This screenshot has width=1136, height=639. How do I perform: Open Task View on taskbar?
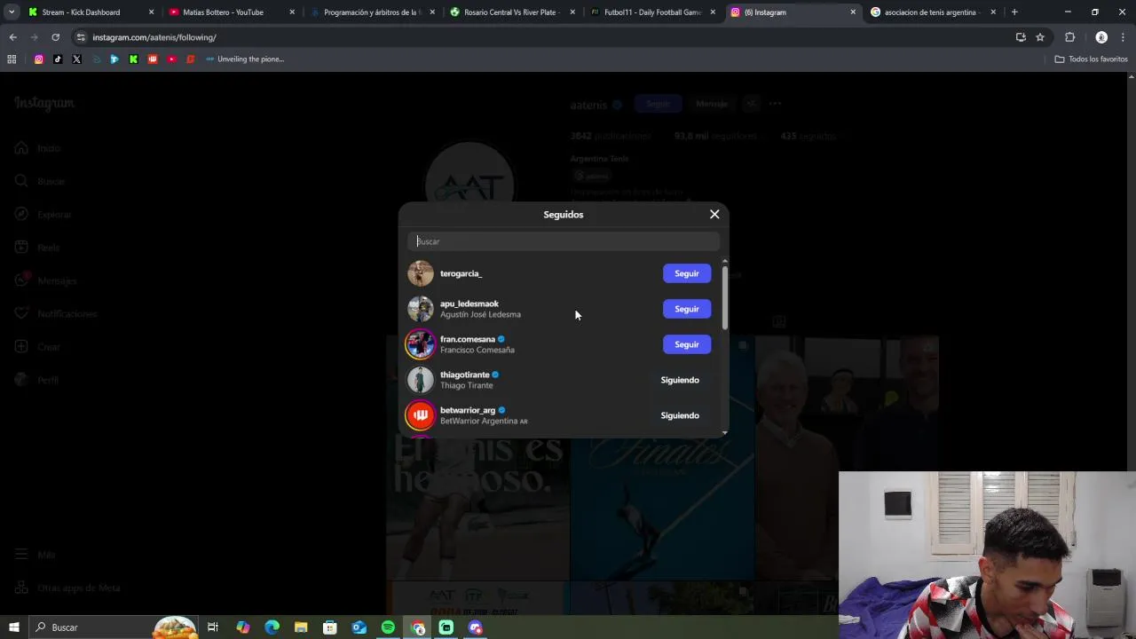click(x=213, y=627)
